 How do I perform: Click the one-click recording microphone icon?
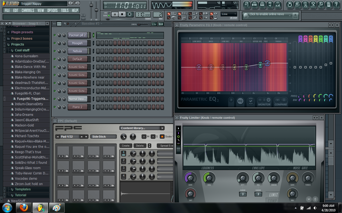[321, 5]
